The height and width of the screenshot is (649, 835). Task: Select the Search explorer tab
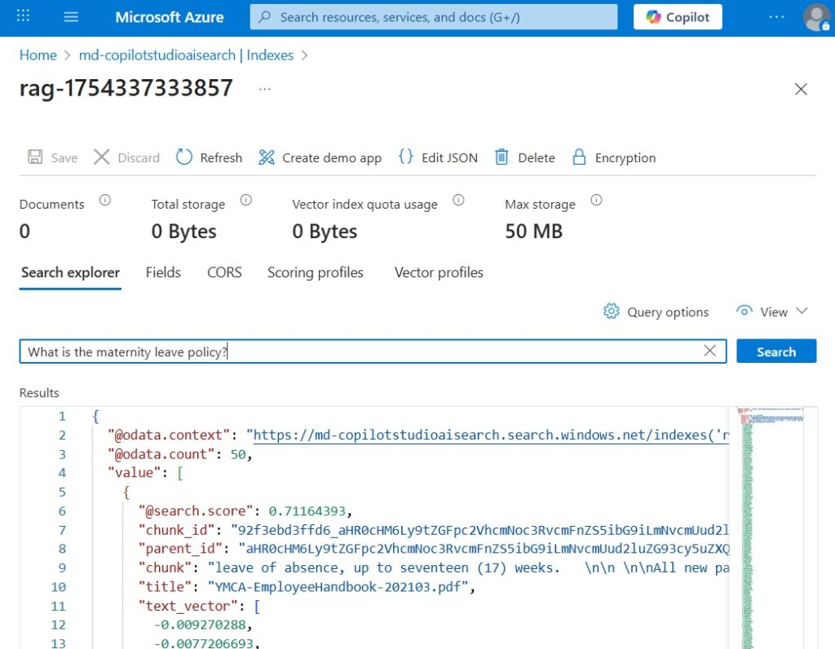[x=70, y=272]
